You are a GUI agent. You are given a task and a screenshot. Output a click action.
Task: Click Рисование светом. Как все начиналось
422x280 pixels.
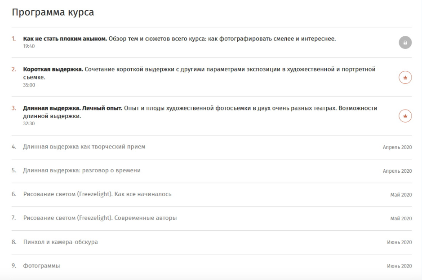pos(97,194)
